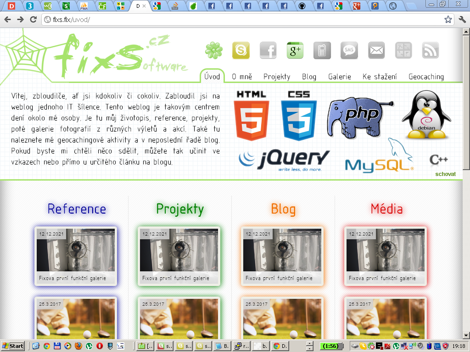The width and height of the screenshot is (470, 352).
Task: Open the Skype contact icon in header
Action: coord(241,50)
